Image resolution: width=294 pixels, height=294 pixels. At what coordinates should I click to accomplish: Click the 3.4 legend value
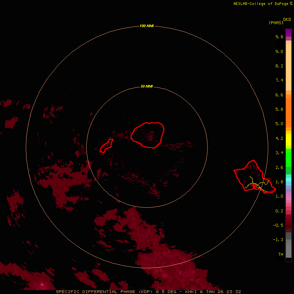coord(279,153)
